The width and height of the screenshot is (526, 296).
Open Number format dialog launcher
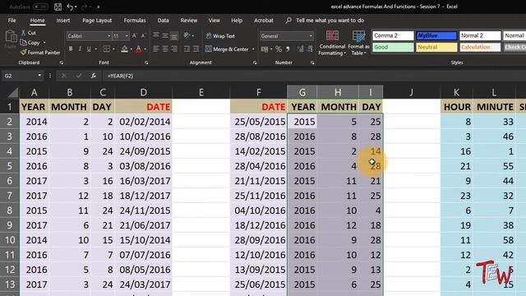click(x=312, y=62)
